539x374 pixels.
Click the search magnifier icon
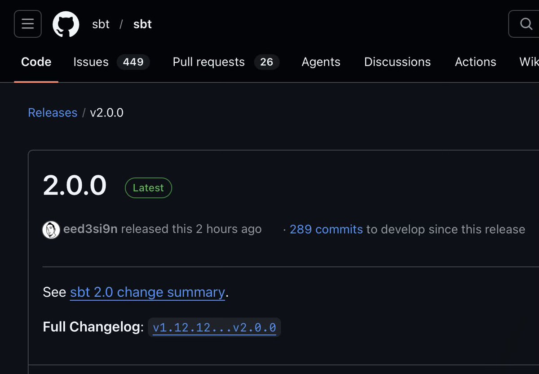click(x=526, y=24)
